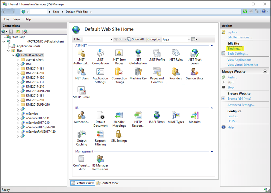The image size is (271, 193).
Task: Collapse the IIS group section
Action: tap(212, 108)
